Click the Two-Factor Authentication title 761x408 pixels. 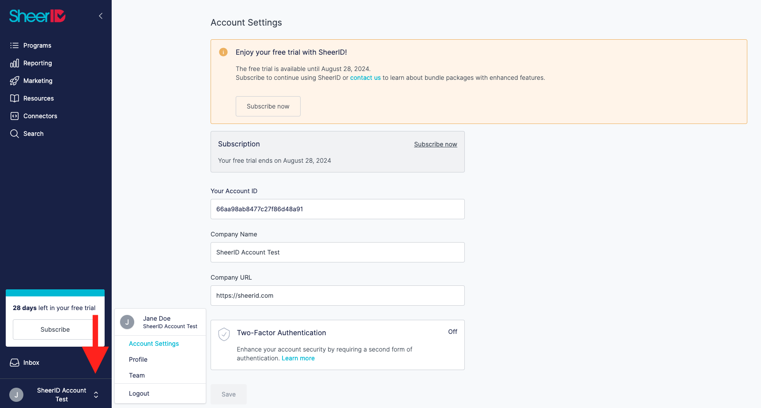click(282, 333)
